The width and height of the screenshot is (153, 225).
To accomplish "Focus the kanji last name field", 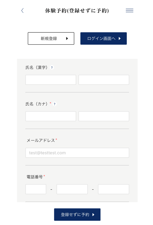I will [x=51, y=80].
